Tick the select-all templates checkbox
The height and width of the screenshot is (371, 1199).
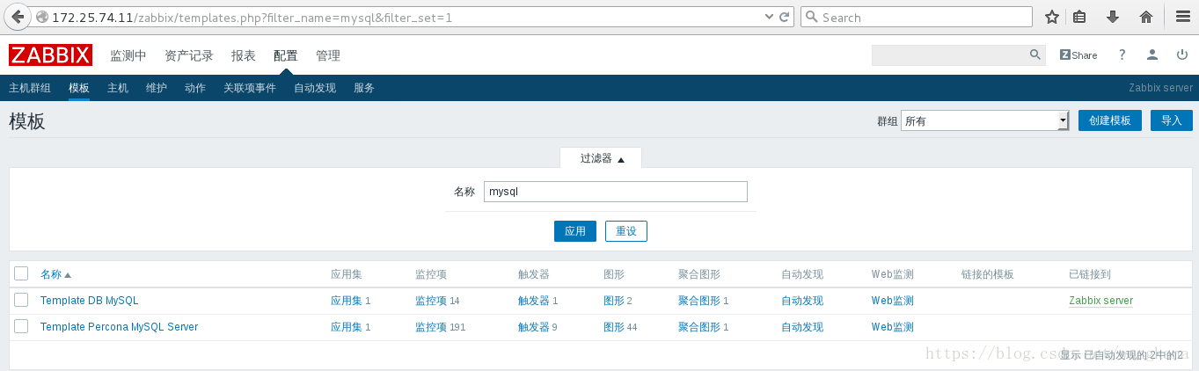pyautogui.click(x=21, y=273)
